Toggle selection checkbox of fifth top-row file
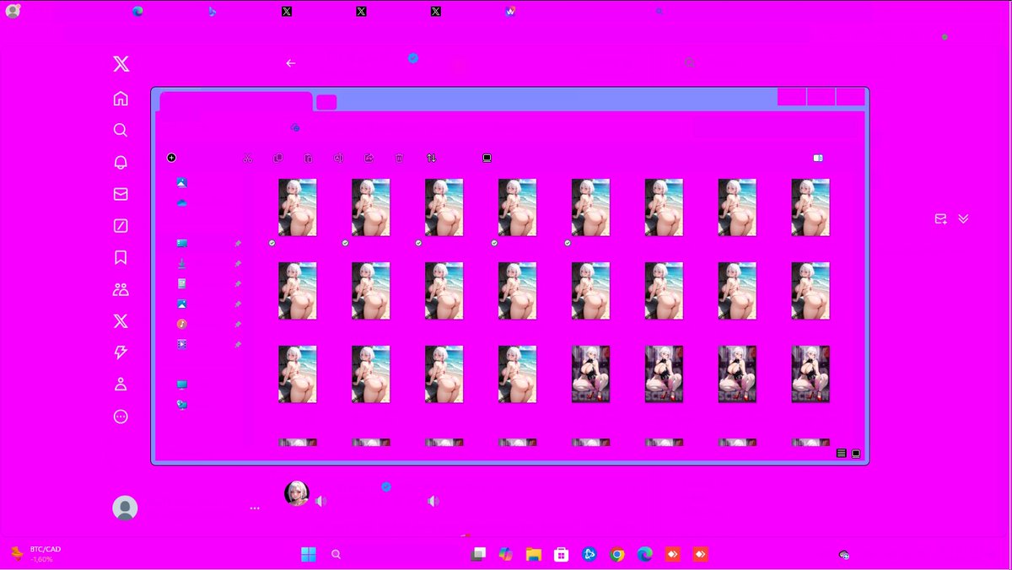This screenshot has width=1012, height=570. tap(568, 243)
